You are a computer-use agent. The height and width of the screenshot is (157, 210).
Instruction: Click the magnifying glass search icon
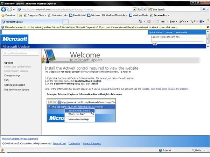point(204,9)
